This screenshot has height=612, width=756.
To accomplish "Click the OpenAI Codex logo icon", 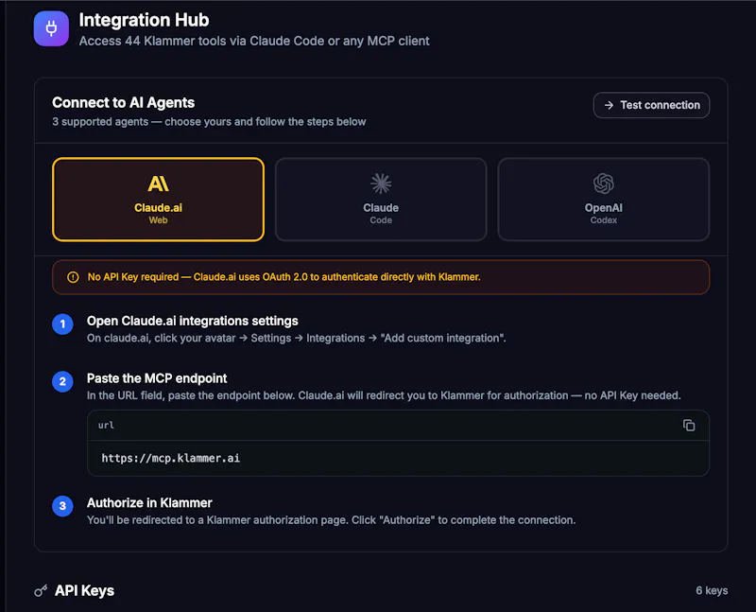I will pos(604,184).
